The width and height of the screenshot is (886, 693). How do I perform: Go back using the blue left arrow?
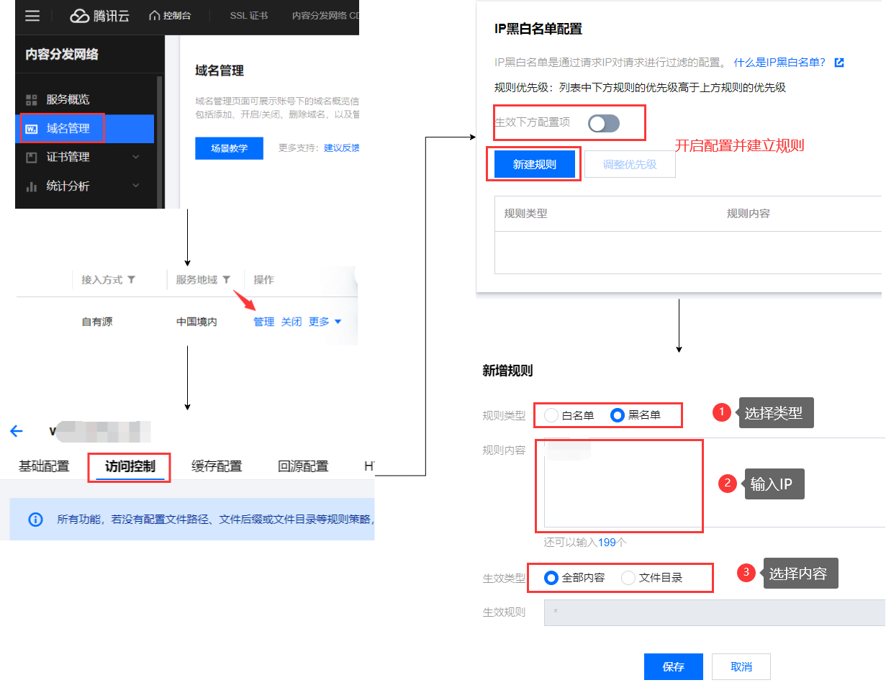click(16, 431)
